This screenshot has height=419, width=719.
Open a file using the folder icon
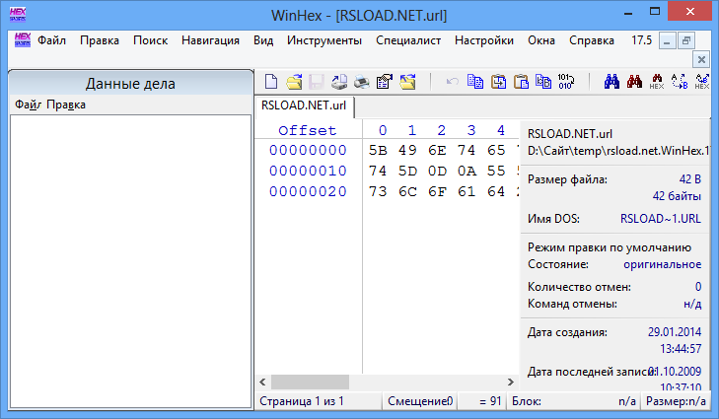point(294,82)
